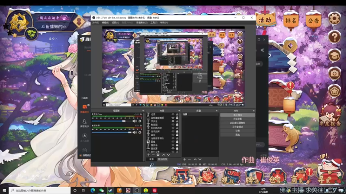This screenshot has width=346, height=194.
Task: Click the share icon in Douyu window
Action: 262,50
